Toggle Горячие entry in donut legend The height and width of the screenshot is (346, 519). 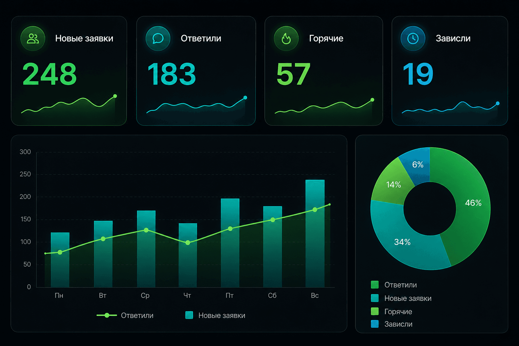coord(392,311)
